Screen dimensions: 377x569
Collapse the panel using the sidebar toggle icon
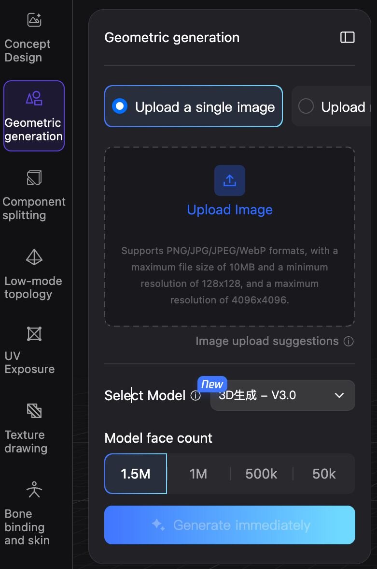(348, 37)
